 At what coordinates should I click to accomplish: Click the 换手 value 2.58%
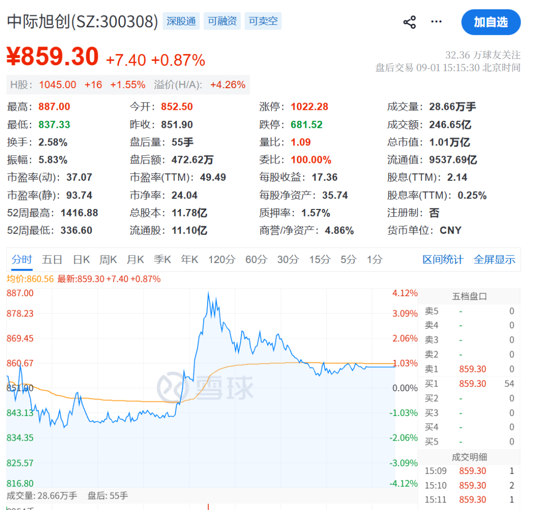pos(53,142)
